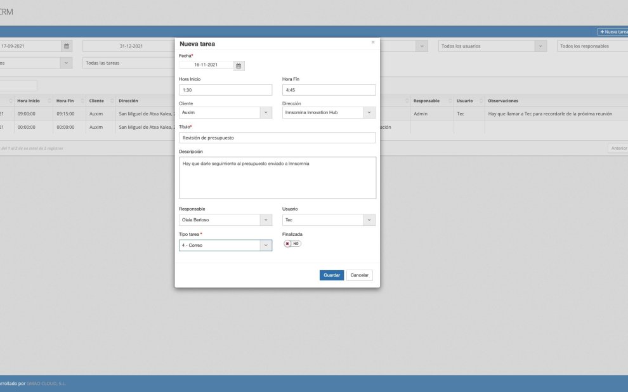Close the Nueva tarea dialog with the X
628x392 pixels.
pyautogui.click(x=373, y=42)
